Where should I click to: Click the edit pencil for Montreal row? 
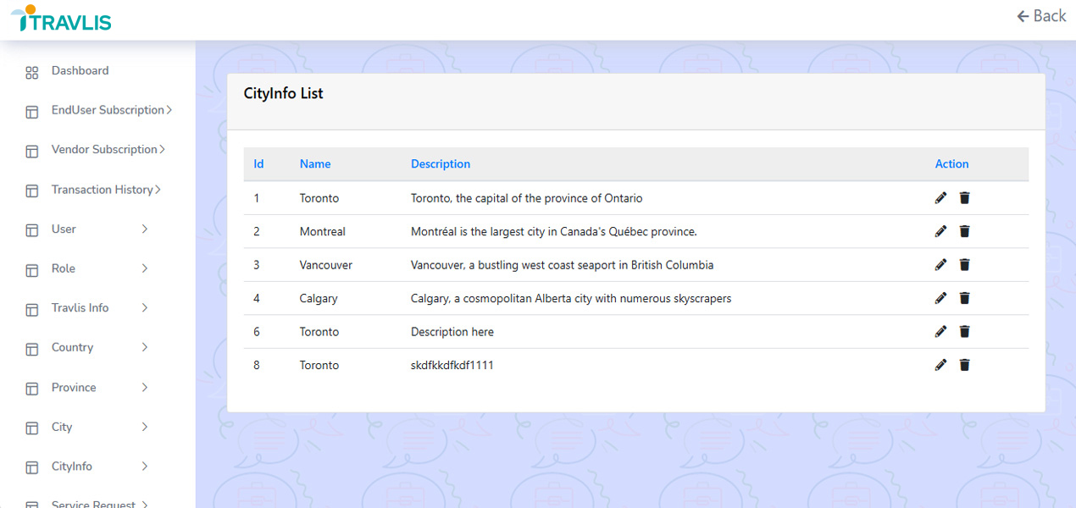(x=940, y=231)
